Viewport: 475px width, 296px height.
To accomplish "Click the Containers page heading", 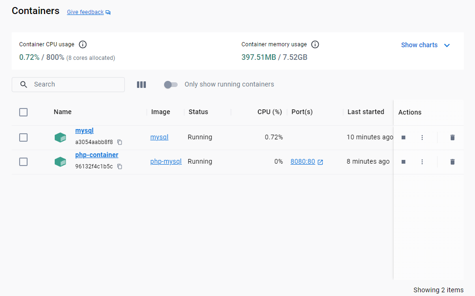I will (36, 11).
